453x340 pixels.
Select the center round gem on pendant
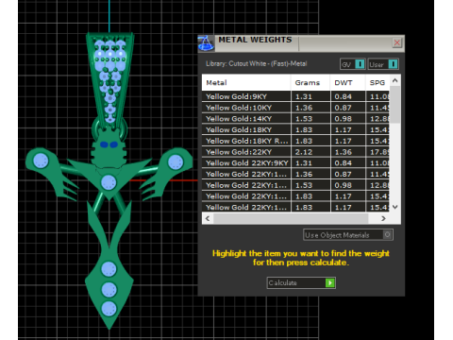pos(109,182)
